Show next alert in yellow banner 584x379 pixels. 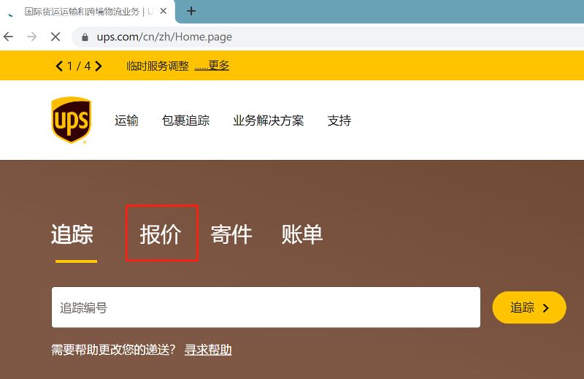99,66
